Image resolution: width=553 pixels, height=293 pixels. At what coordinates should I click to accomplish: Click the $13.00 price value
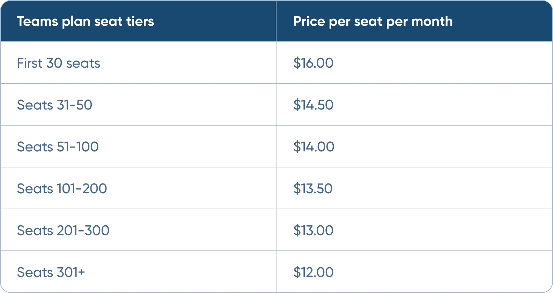point(313,231)
